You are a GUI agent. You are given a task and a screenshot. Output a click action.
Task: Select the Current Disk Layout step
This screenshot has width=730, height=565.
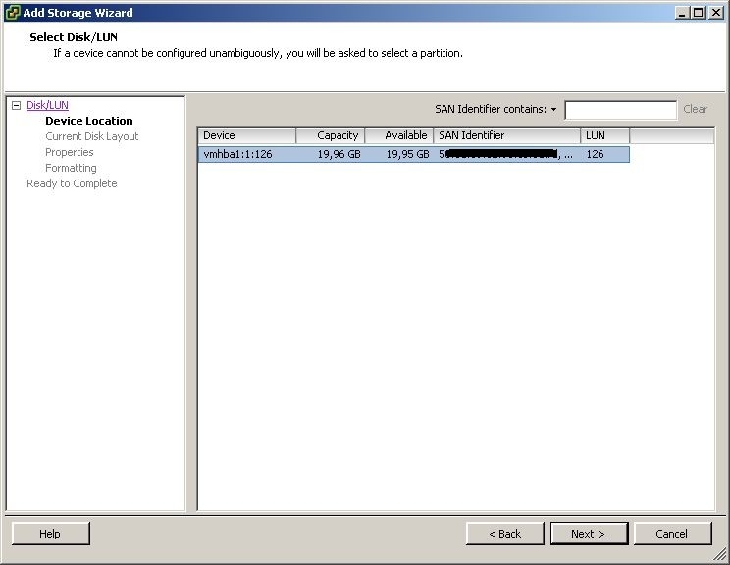[91, 136]
